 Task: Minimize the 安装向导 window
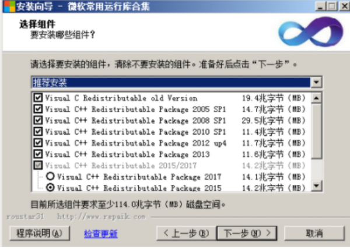pos(320,6)
